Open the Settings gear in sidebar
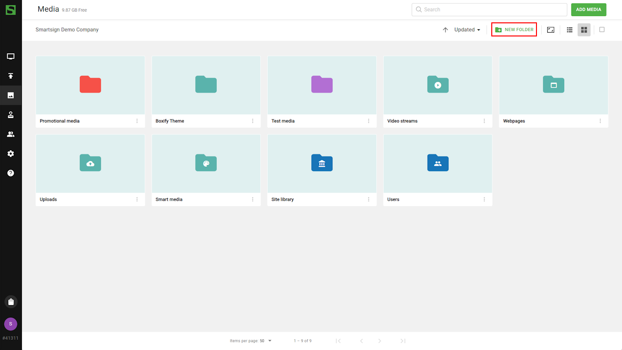622x350 pixels. pos(11,154)
